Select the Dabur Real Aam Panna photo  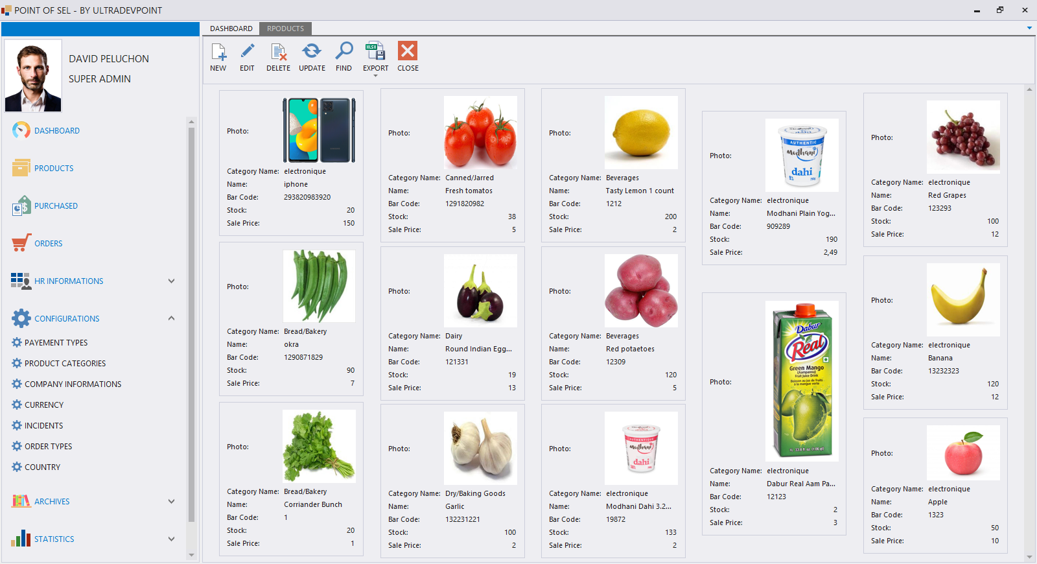pos(802,381)
